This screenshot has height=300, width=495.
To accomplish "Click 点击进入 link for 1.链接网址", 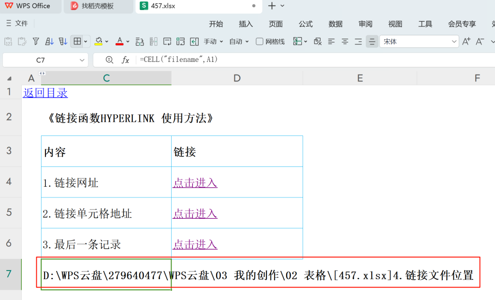I will [x=195, y=183].
